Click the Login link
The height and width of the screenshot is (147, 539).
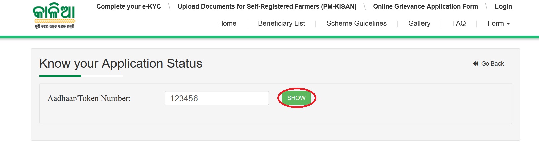coord(503,7)
